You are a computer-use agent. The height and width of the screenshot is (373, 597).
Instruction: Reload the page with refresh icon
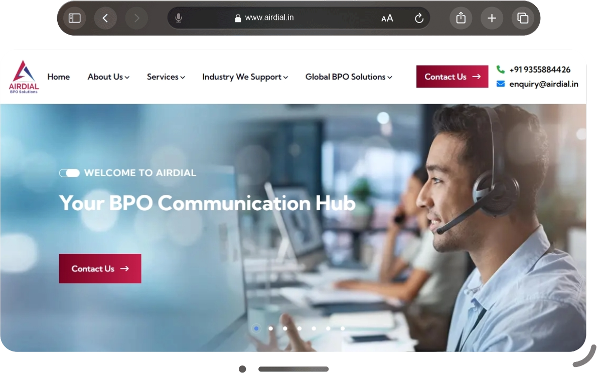pyautogui.click(x=419, y=18)
